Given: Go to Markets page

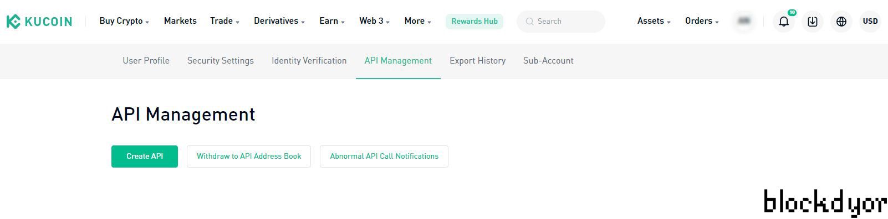Looking at the screenshot, I should tap(180, 21).
